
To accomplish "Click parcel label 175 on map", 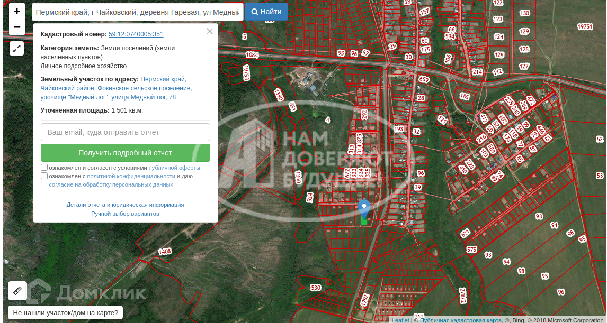I will coord(425,50).
